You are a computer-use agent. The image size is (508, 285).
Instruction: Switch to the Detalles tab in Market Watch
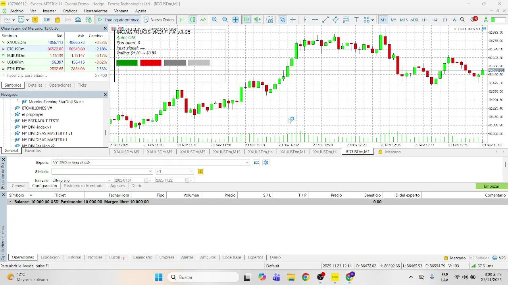point(35,85)
